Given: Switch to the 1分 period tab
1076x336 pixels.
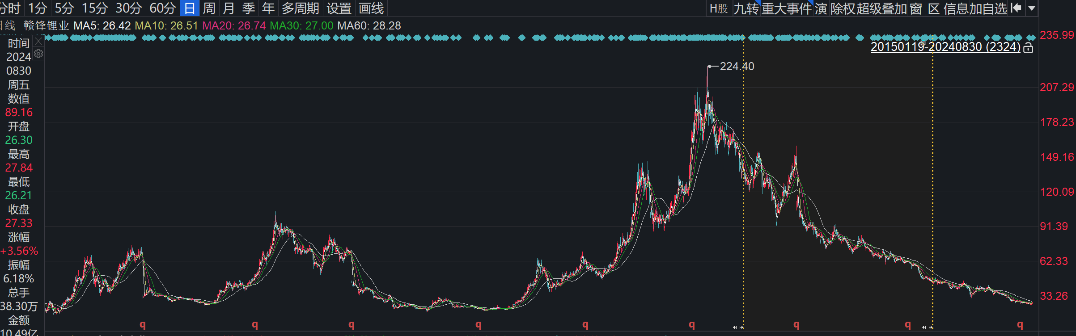Looking at the screenshot, I should [38, 8].
